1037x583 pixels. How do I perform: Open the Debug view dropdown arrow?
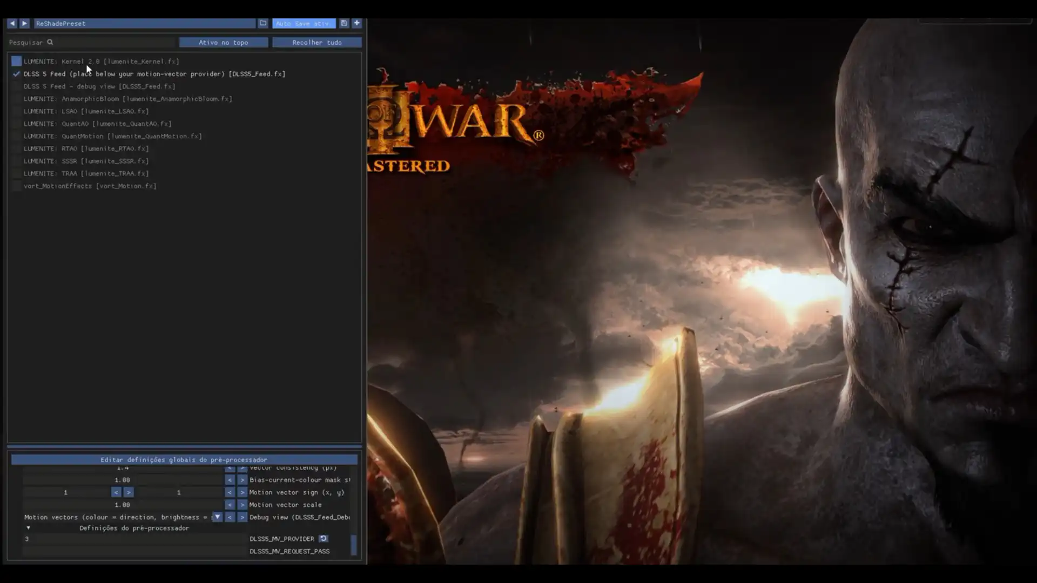point(217,517)
